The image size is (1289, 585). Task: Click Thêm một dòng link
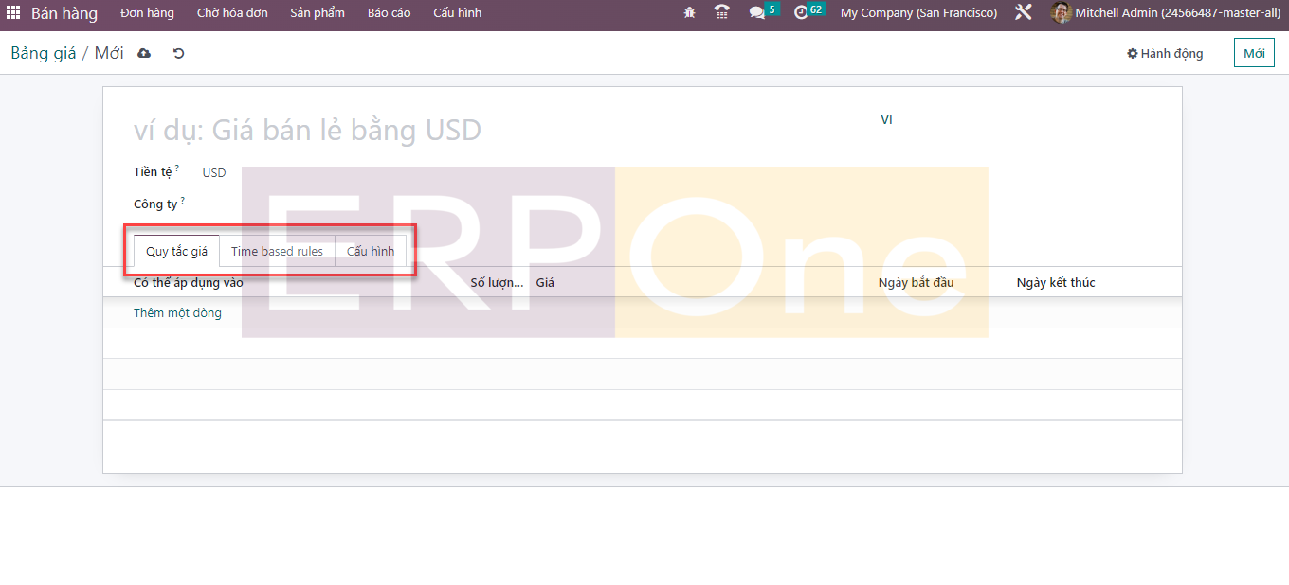tap(177, 313)
